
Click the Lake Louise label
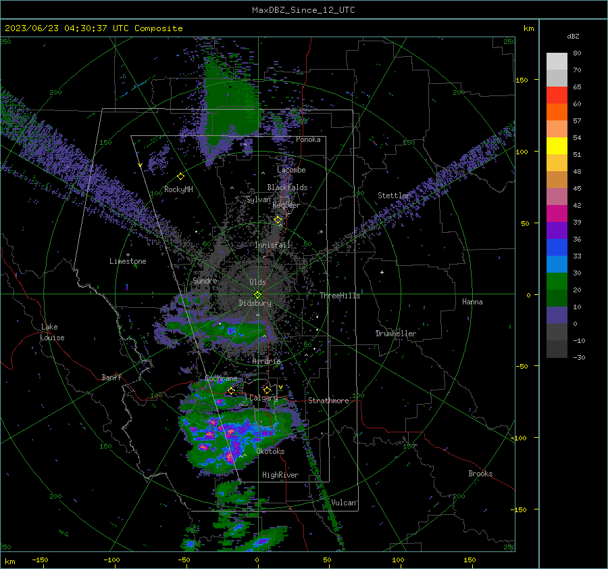click(53, 332)
